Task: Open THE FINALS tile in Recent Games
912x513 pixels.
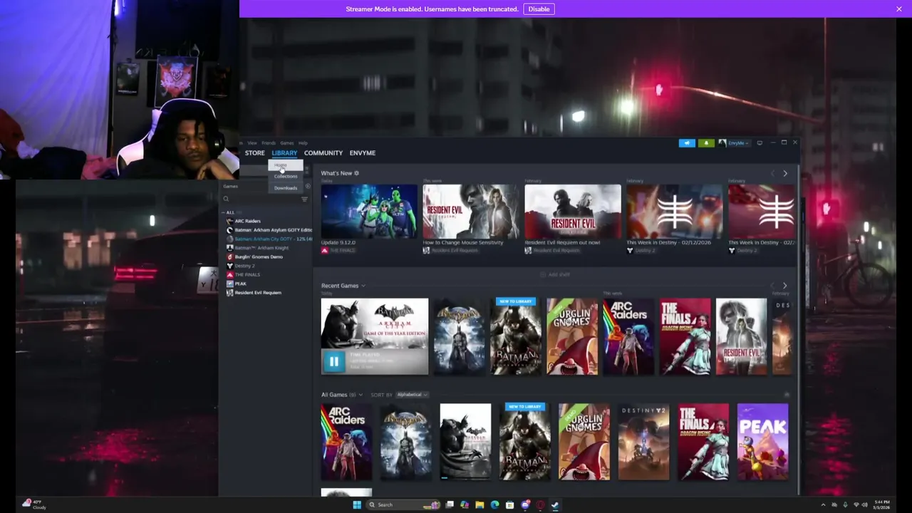Action: [x=685, y=337]
